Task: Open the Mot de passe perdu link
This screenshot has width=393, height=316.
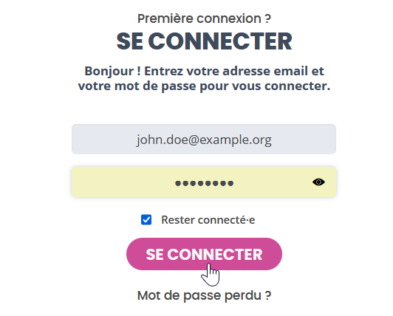Action: [204, 295]
